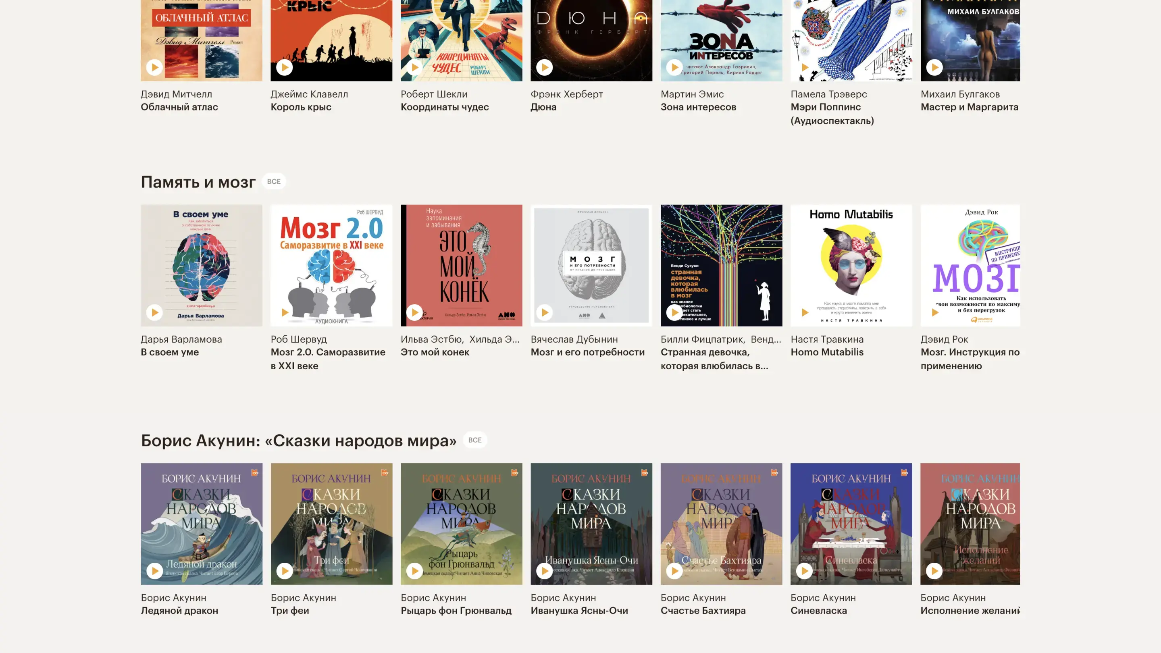Start playback on Мозг 2.0 cover

285,312
